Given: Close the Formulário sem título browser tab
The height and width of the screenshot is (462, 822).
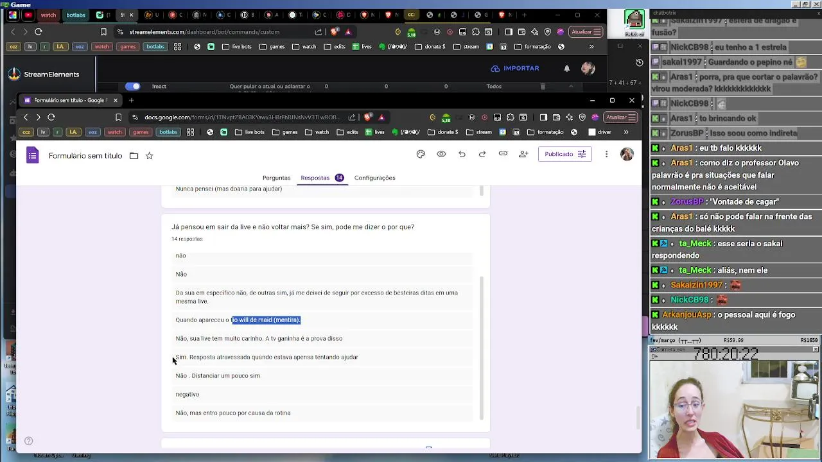Looking at the screenshot, I should pos(116,100).
